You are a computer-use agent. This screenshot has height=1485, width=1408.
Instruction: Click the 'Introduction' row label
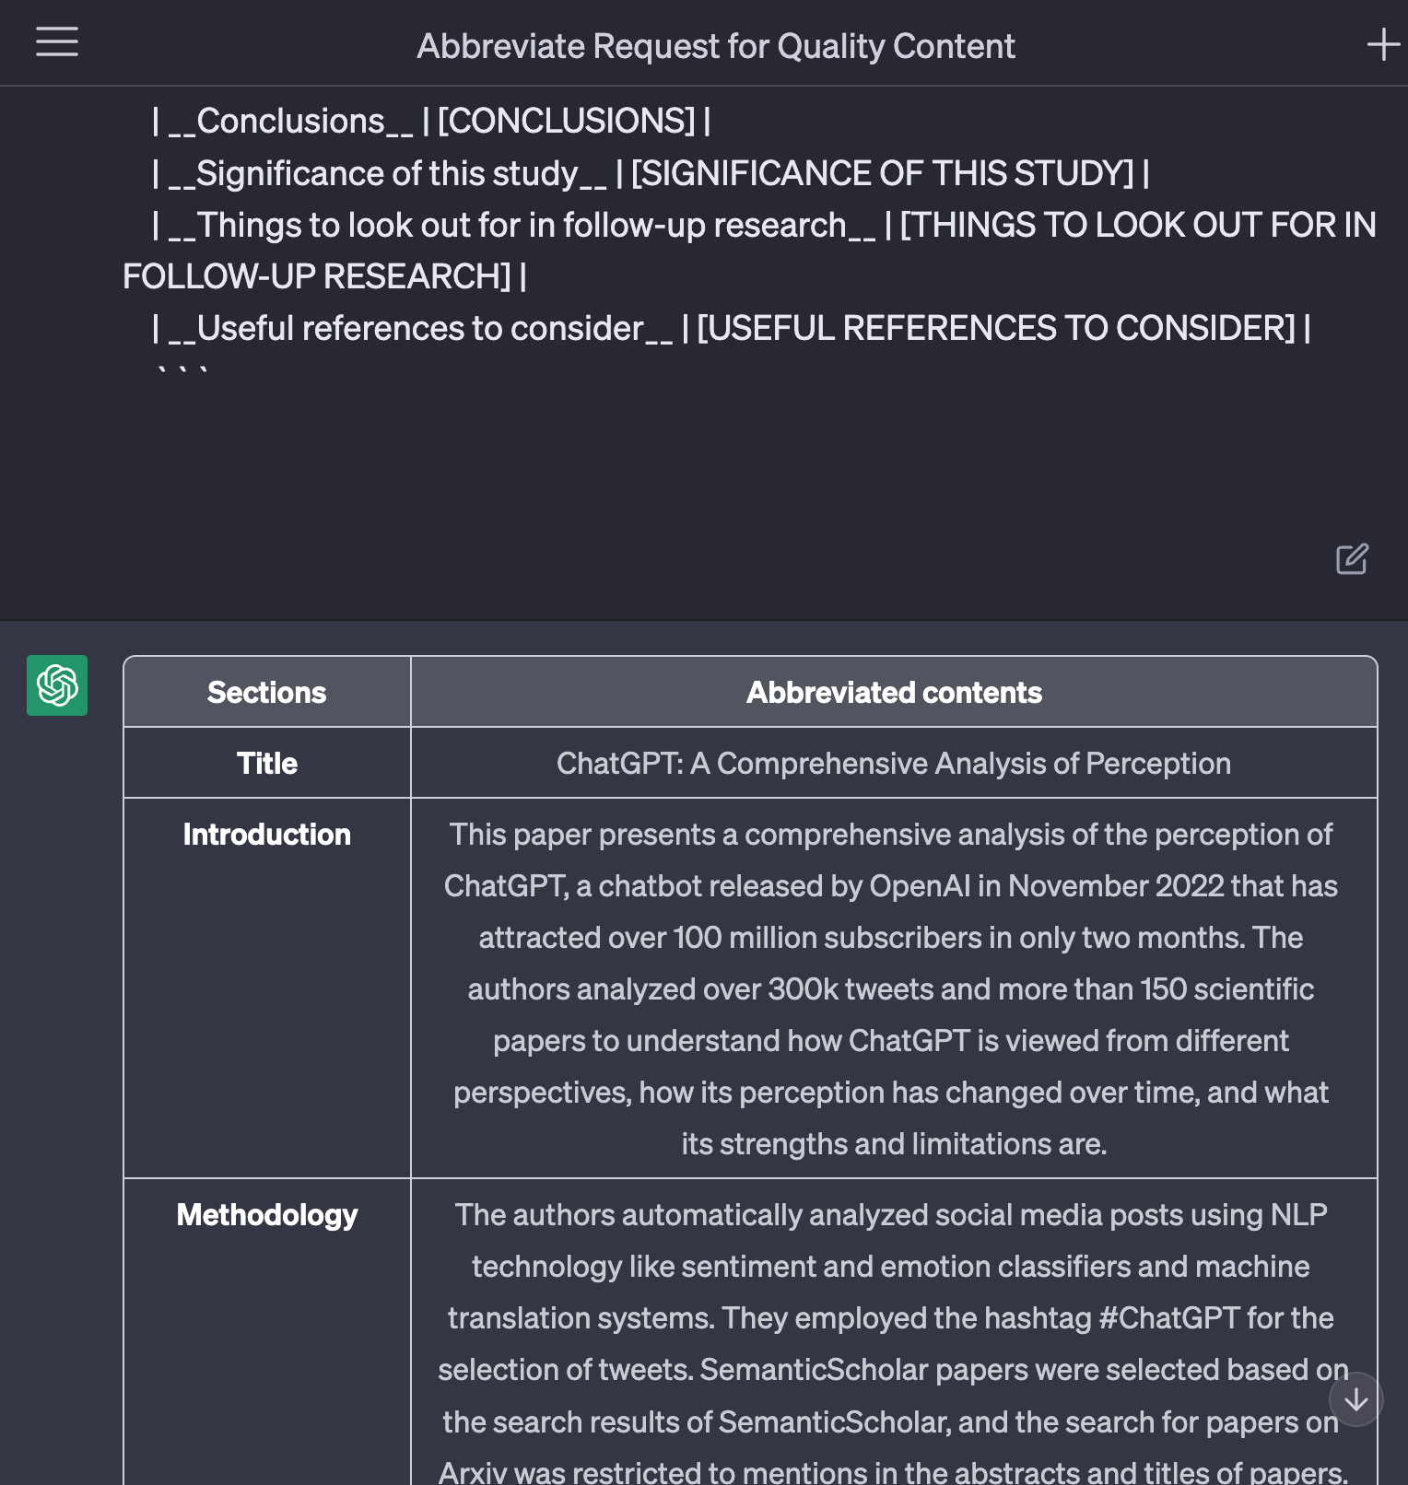266,835
